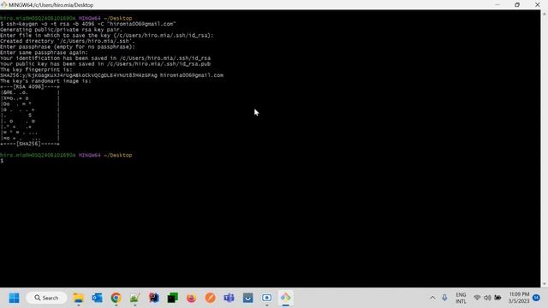Click the 'Your identification has been saved' line
This screenshot has width=548, height=308.
[x=105, y=58]
